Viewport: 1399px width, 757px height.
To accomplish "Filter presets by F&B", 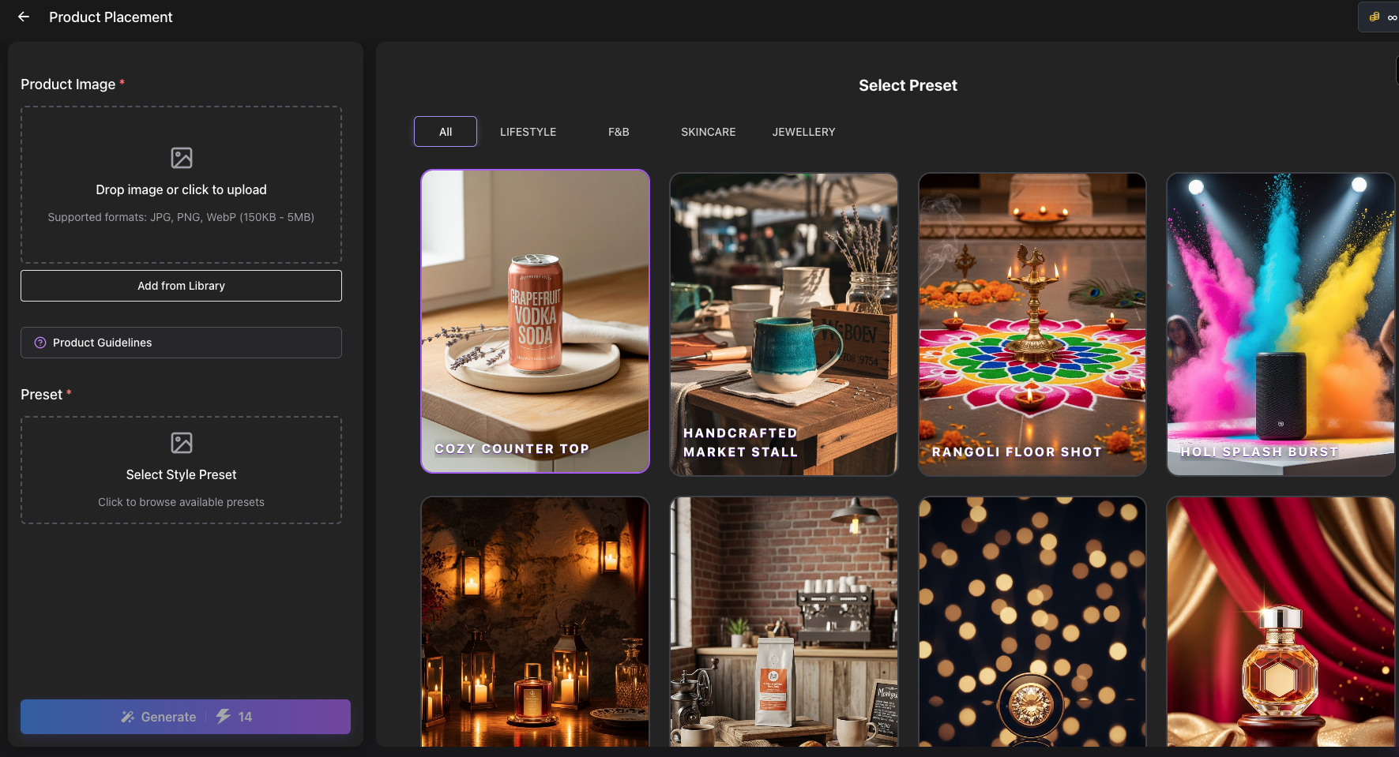I will pos(619,132).
